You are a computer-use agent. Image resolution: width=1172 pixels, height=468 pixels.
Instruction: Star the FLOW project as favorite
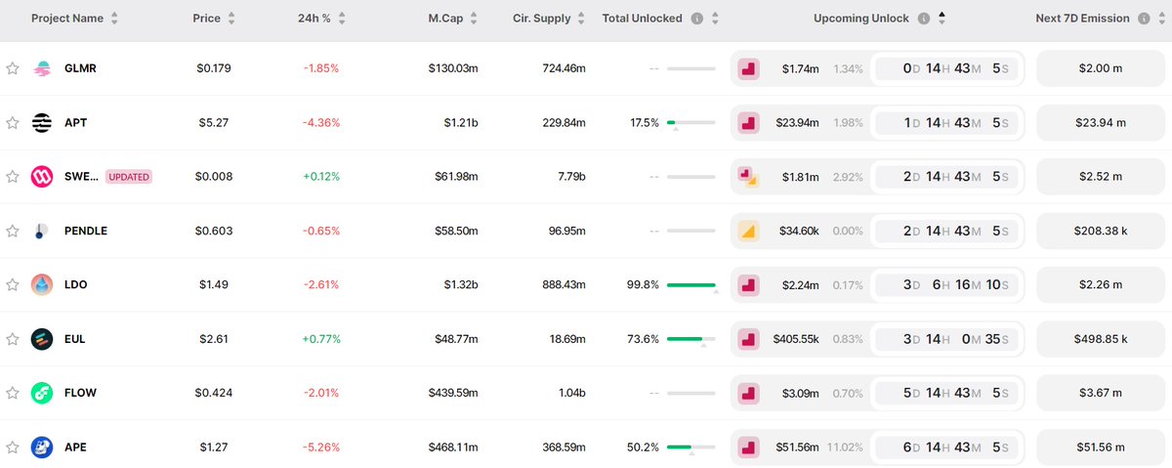13,393
